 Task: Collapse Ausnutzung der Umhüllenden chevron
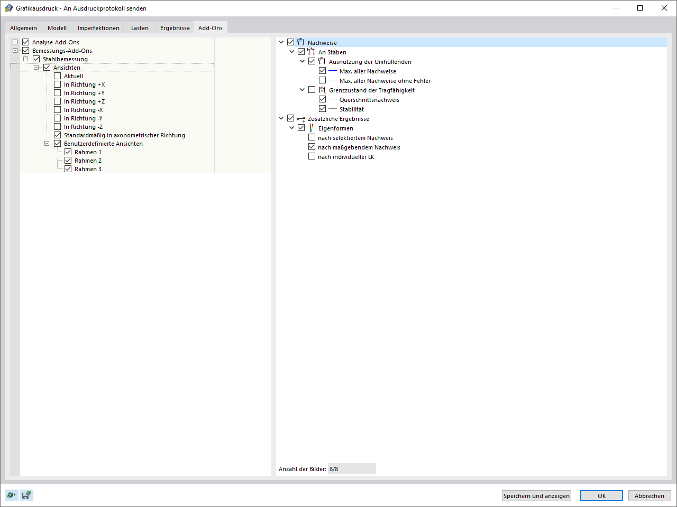click(x=303, y=61)
